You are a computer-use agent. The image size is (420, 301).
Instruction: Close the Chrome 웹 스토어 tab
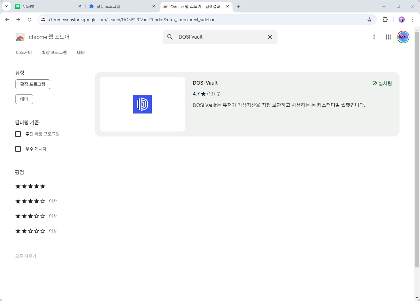pyautogui.click(x=228, y=6)
